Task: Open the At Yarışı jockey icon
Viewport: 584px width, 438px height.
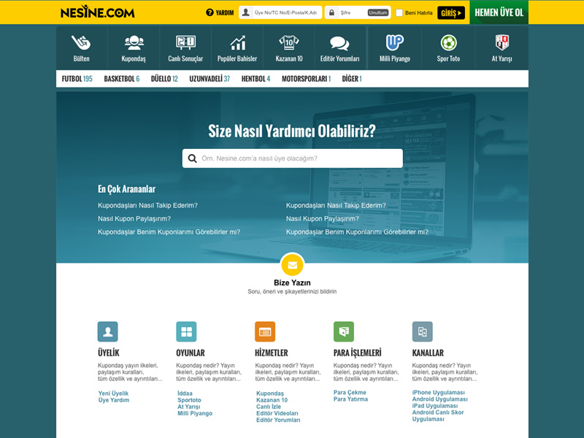Action: click(x=502, y=42)
